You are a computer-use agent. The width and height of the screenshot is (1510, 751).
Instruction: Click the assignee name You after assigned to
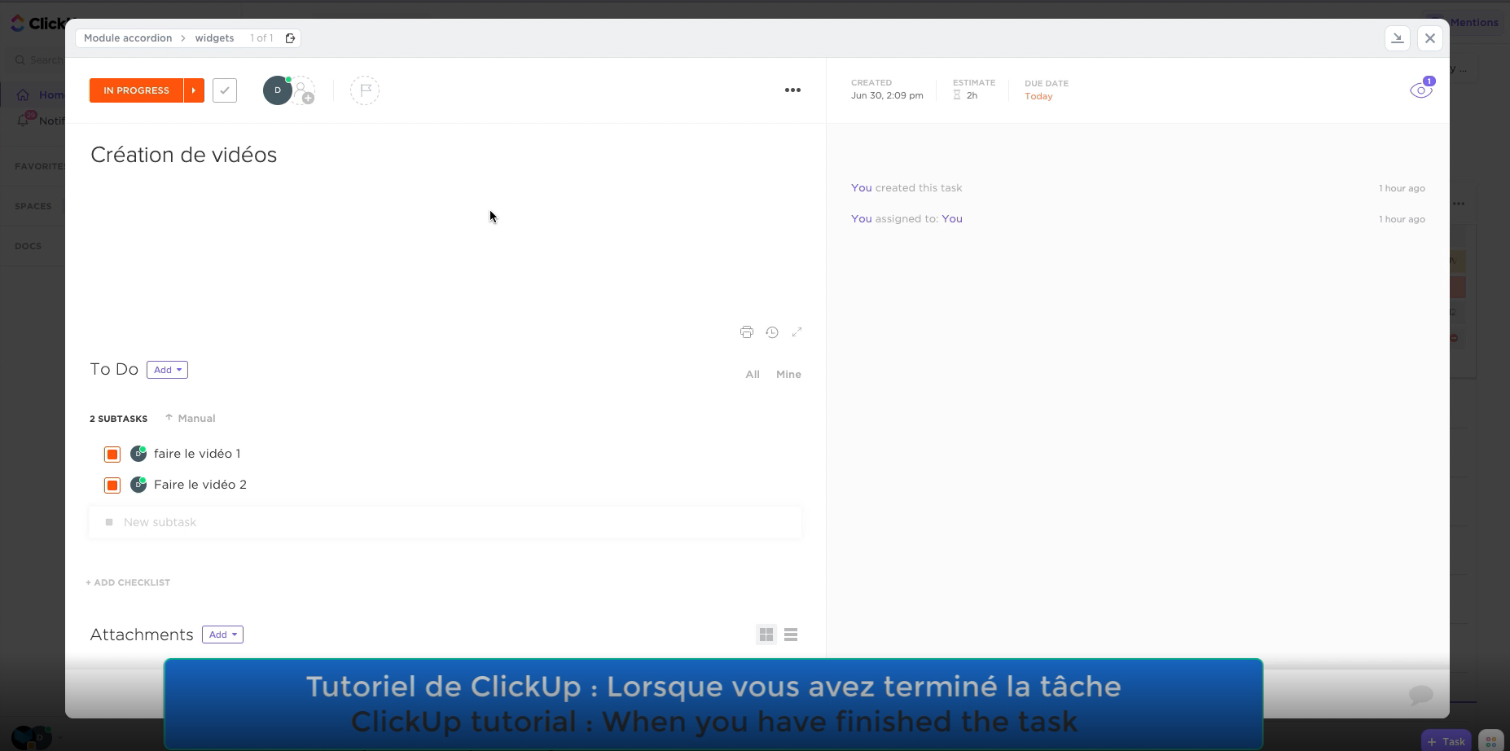point(952,219)
